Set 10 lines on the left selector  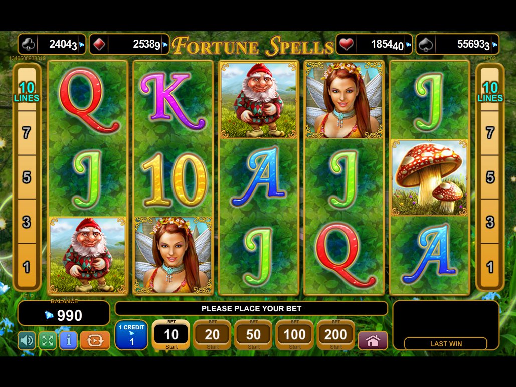27,91
